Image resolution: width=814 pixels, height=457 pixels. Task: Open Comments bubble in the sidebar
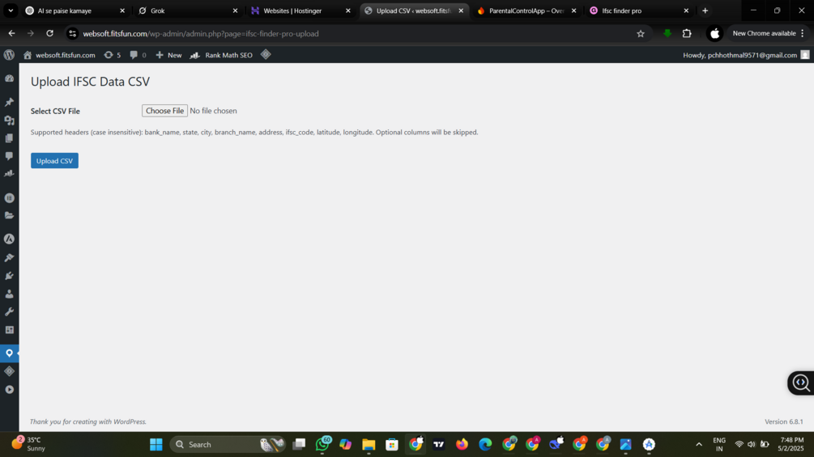coord(10,156)
